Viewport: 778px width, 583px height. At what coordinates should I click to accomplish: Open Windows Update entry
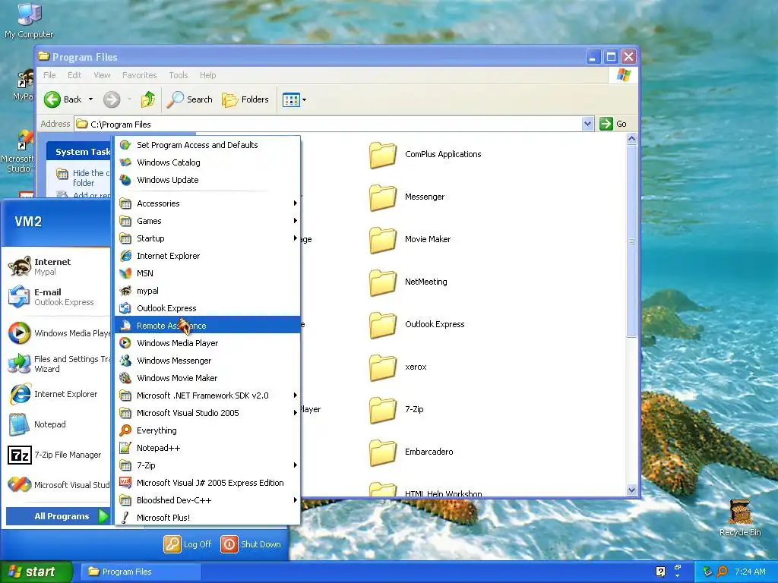[x=207, y=180]
